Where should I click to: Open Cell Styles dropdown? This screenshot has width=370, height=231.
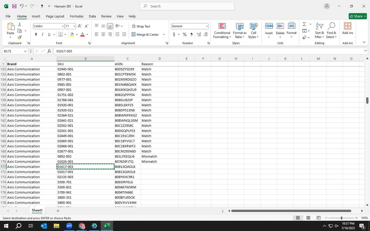pyautogui.click(x=253, y=31)
